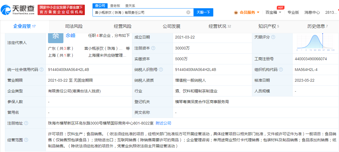The width and height of the screenshot is (339, 152).
Task: Switch to 查公司 search tab
Action: (x=100, y=5)
